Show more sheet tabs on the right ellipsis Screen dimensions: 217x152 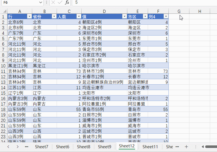pos(177,147)
